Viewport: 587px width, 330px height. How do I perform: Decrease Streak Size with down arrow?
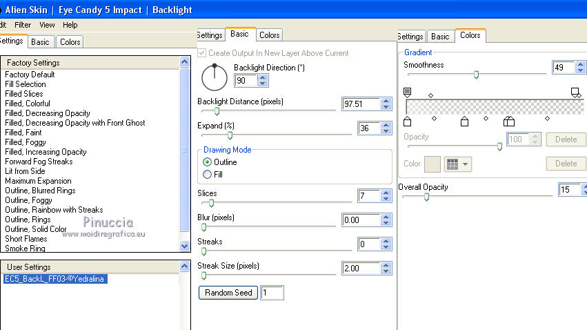(x=386, y=271)
